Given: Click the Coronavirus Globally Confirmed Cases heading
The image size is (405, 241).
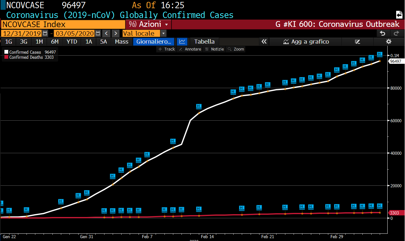Looking at the screenshot, I should (x=120, y=15).
